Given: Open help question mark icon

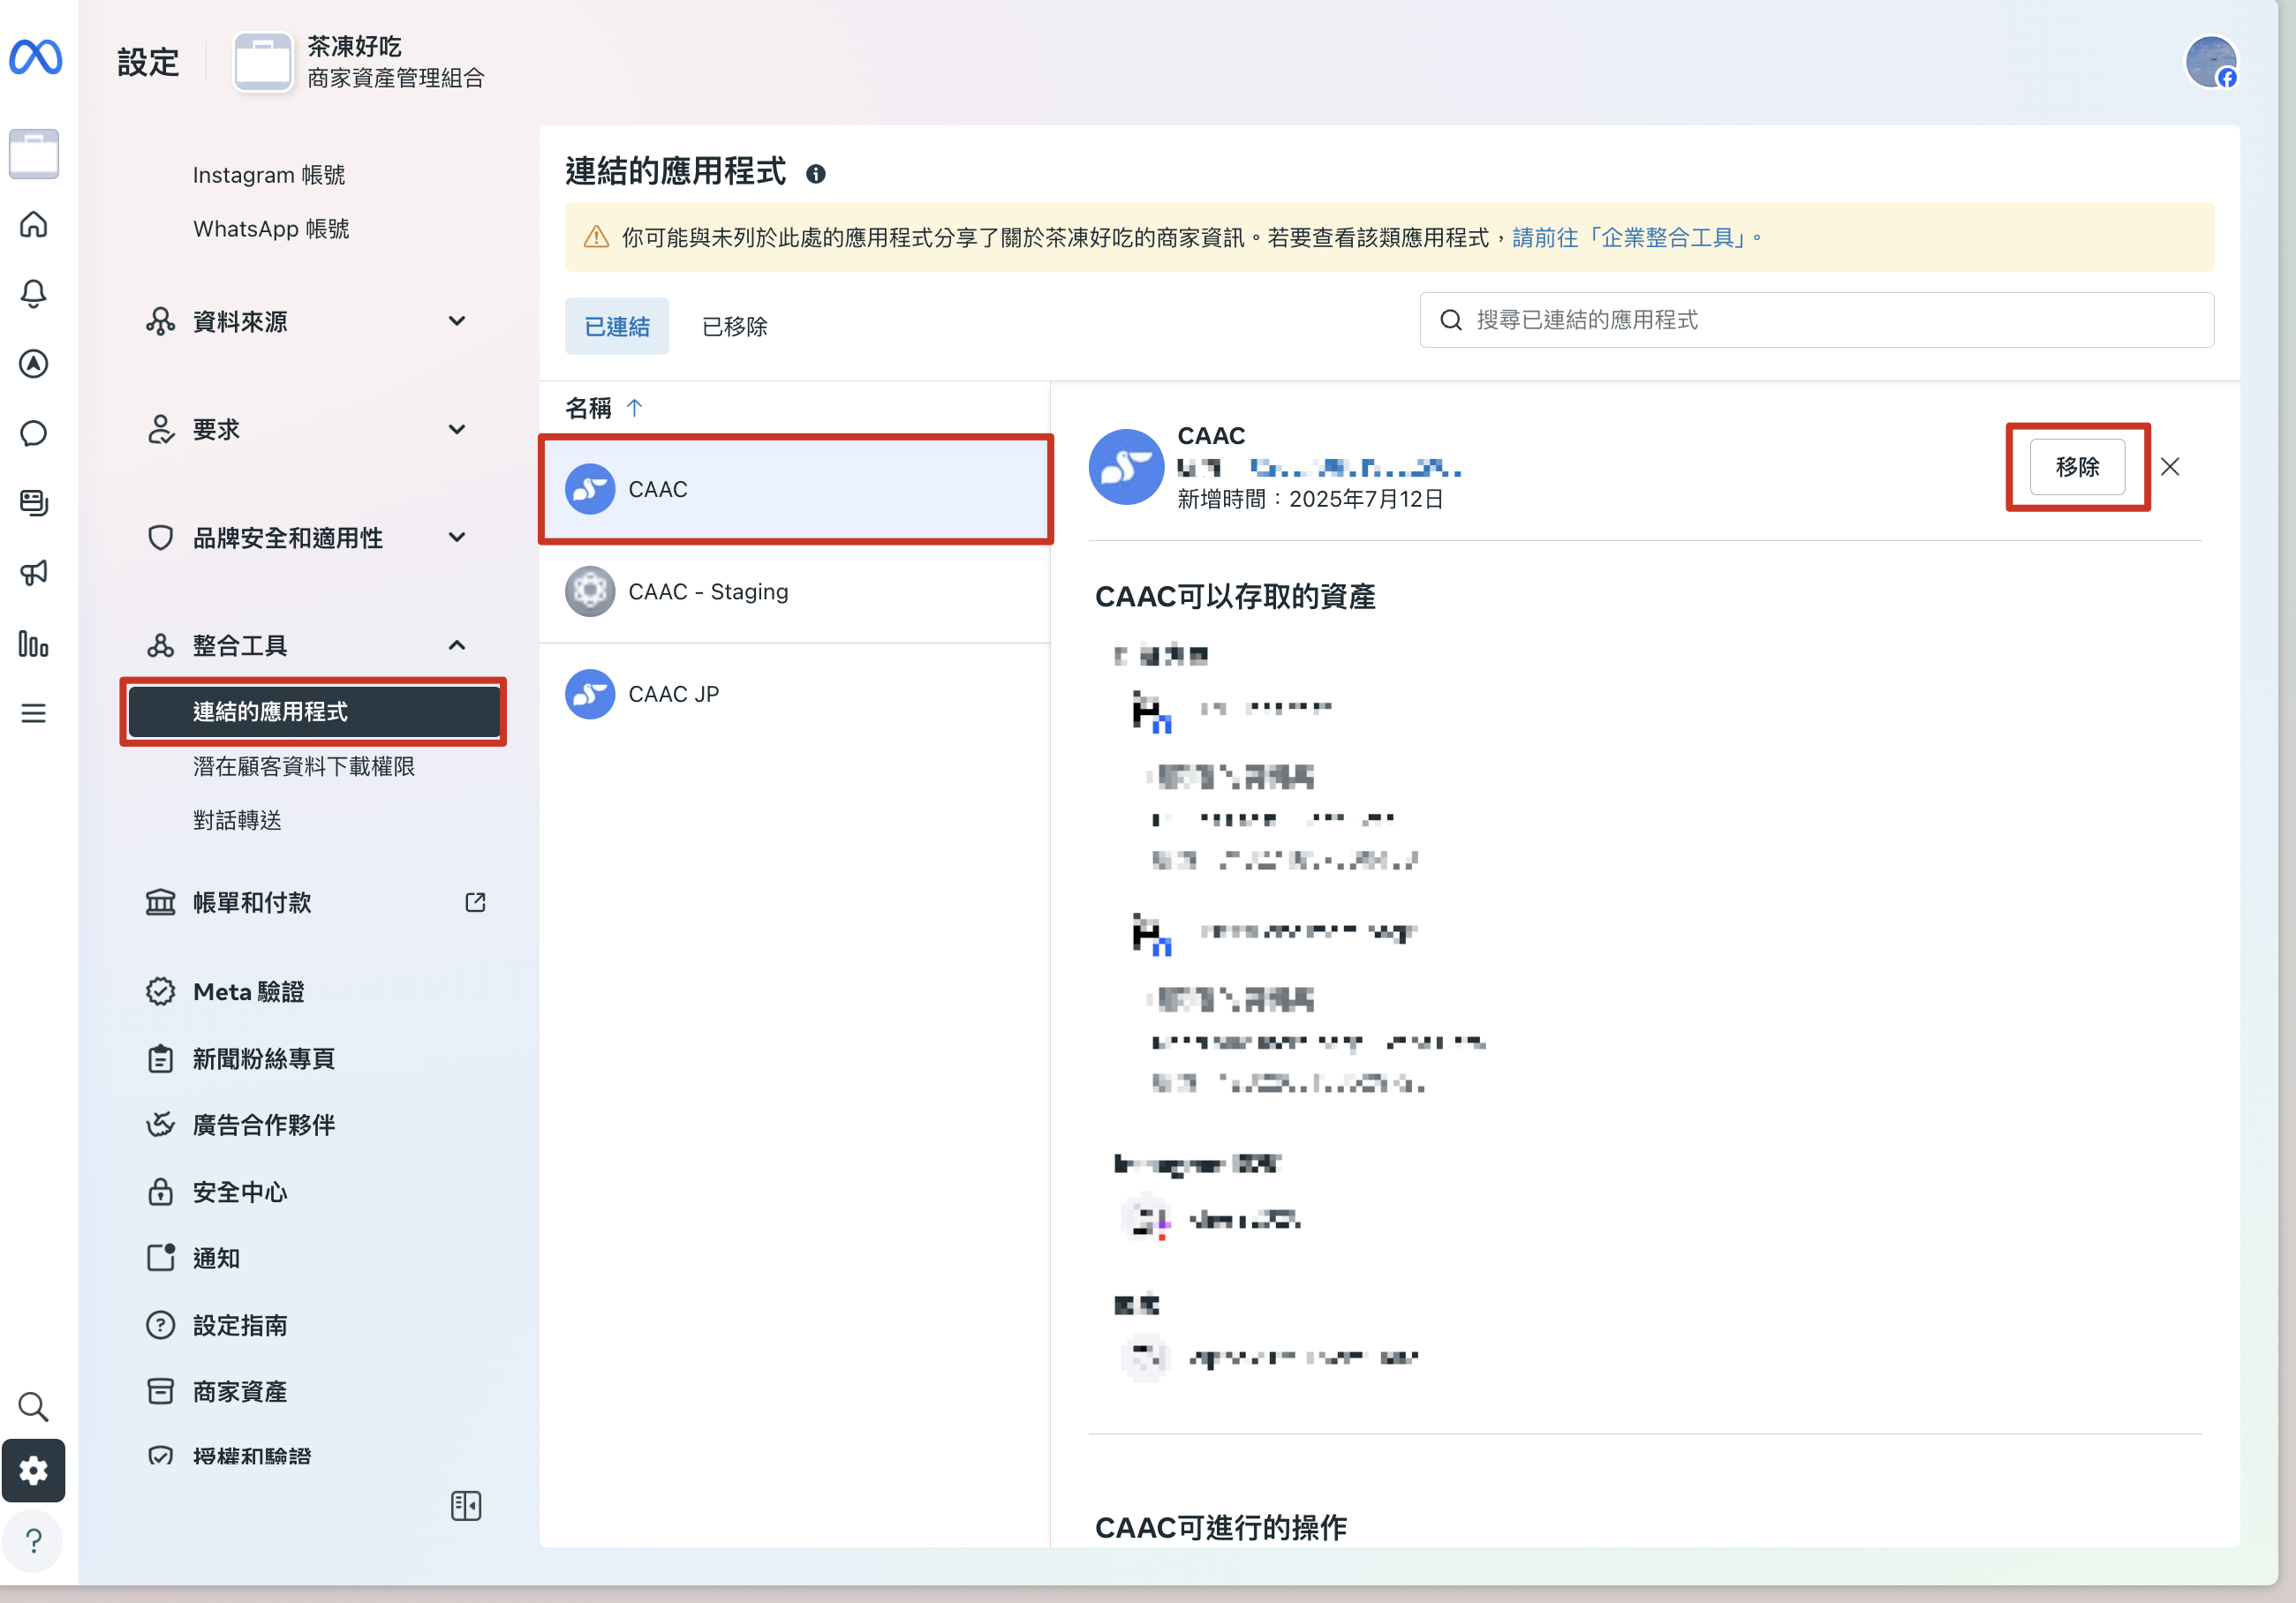Looking at the screenshot, I should coord(34,1540).
